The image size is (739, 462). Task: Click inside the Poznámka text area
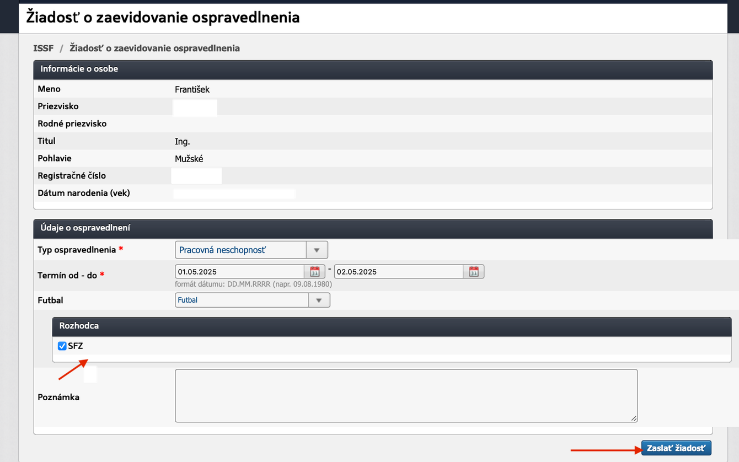click(406, 395)
